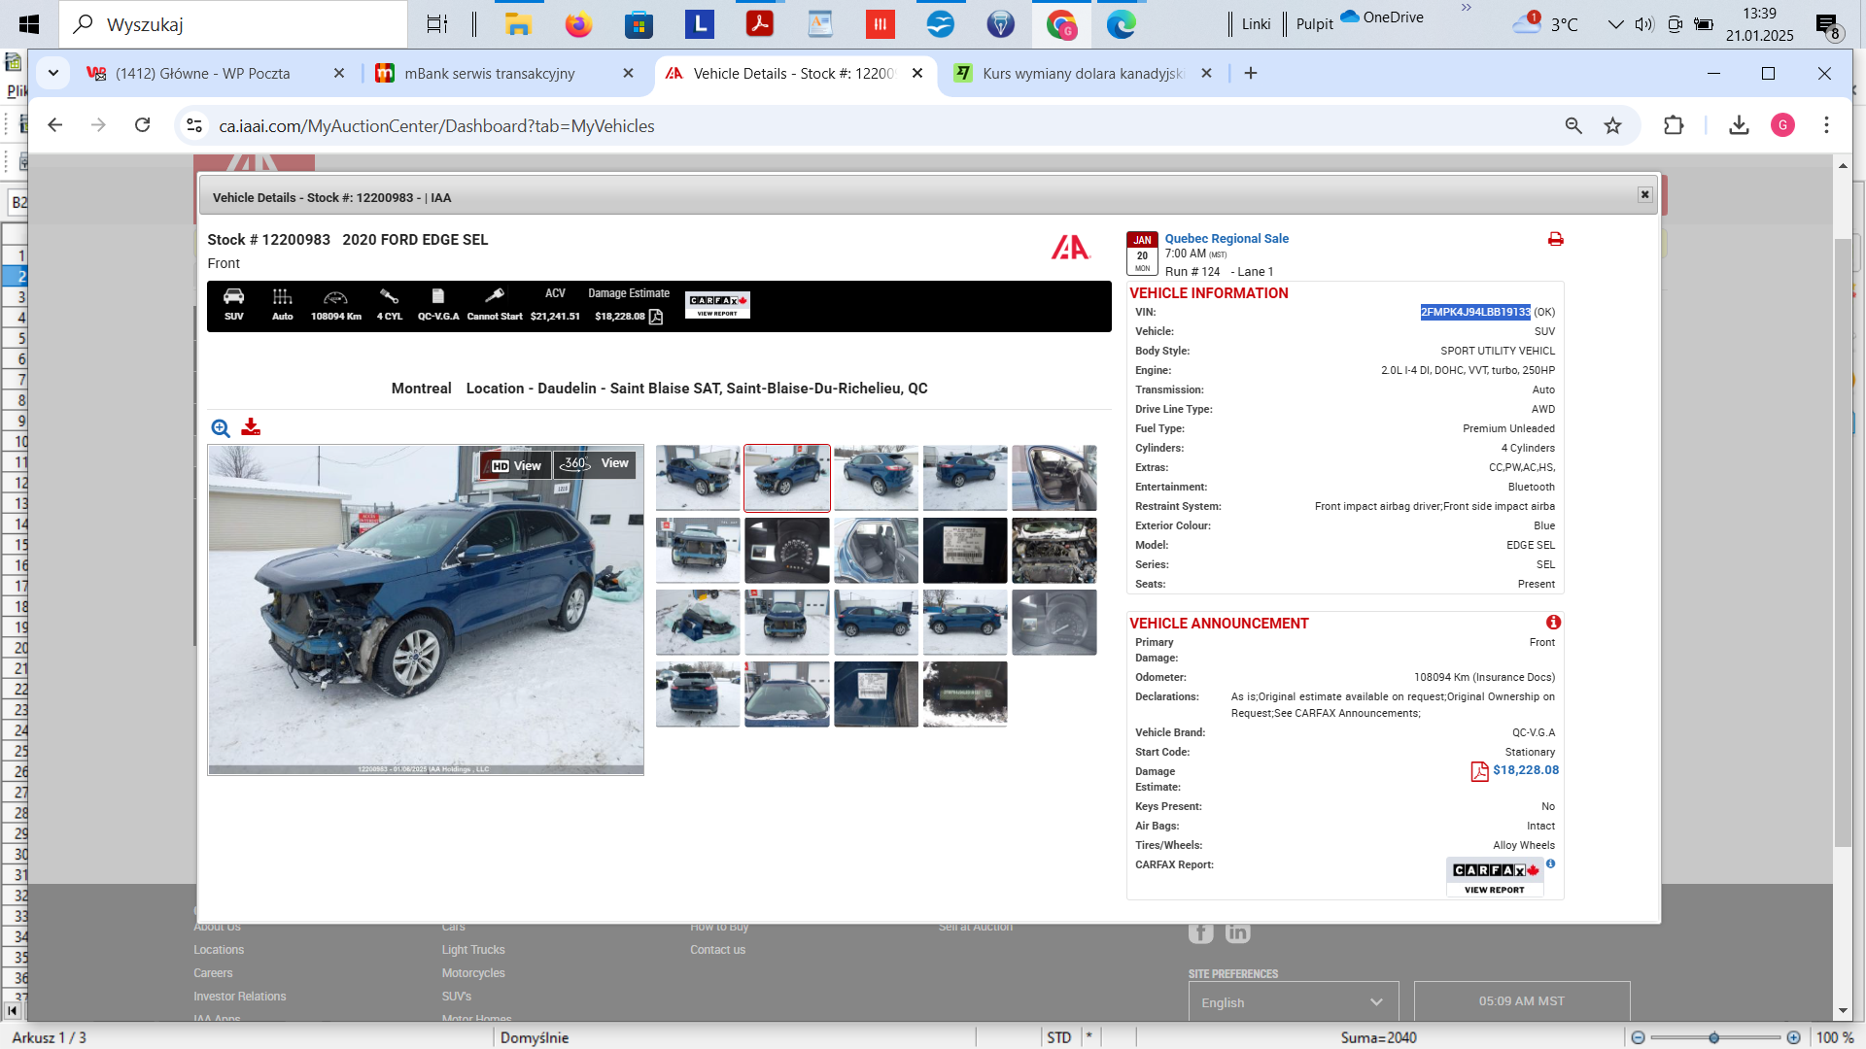Screen dimensions: 1866x1049
Task: Open the LinkedIn footer icon
Action: click(1237, 932)
